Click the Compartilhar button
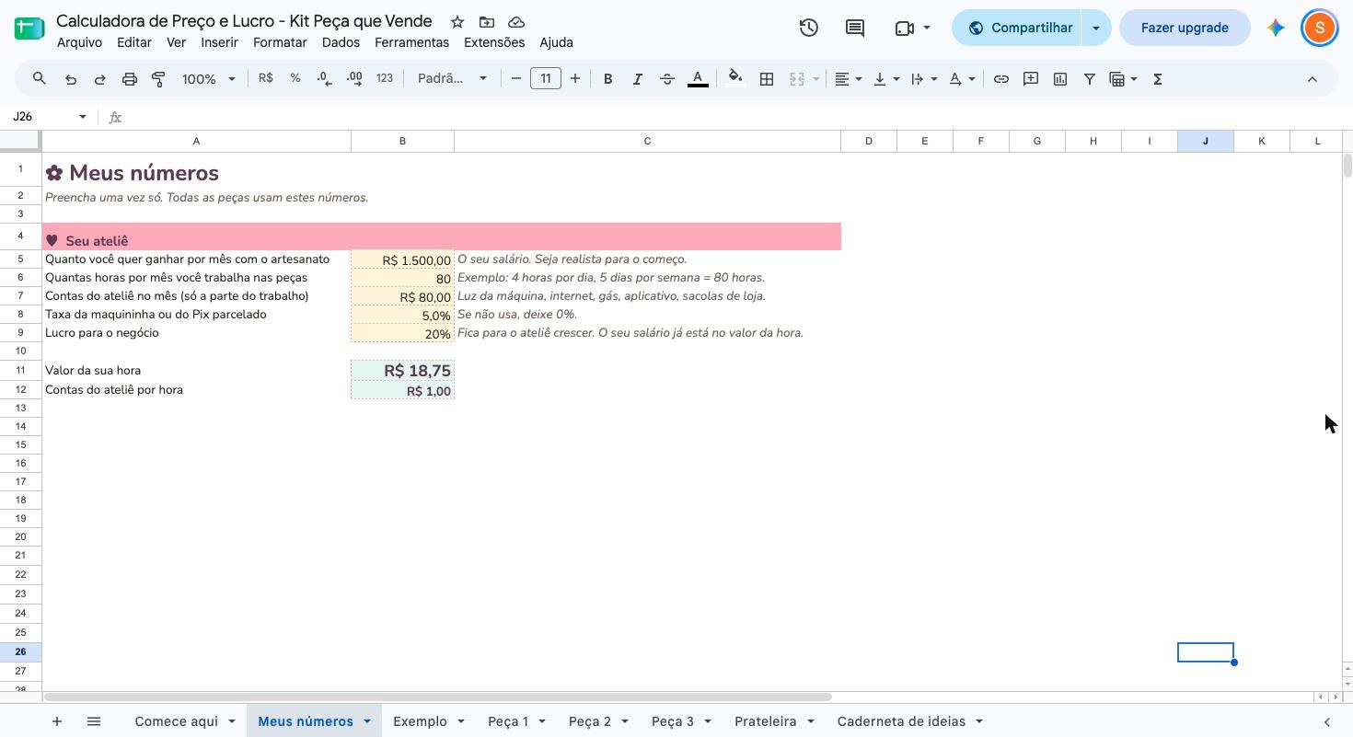The height and width of the screenshot is (737, 1353). click(x=1018, y=28)
